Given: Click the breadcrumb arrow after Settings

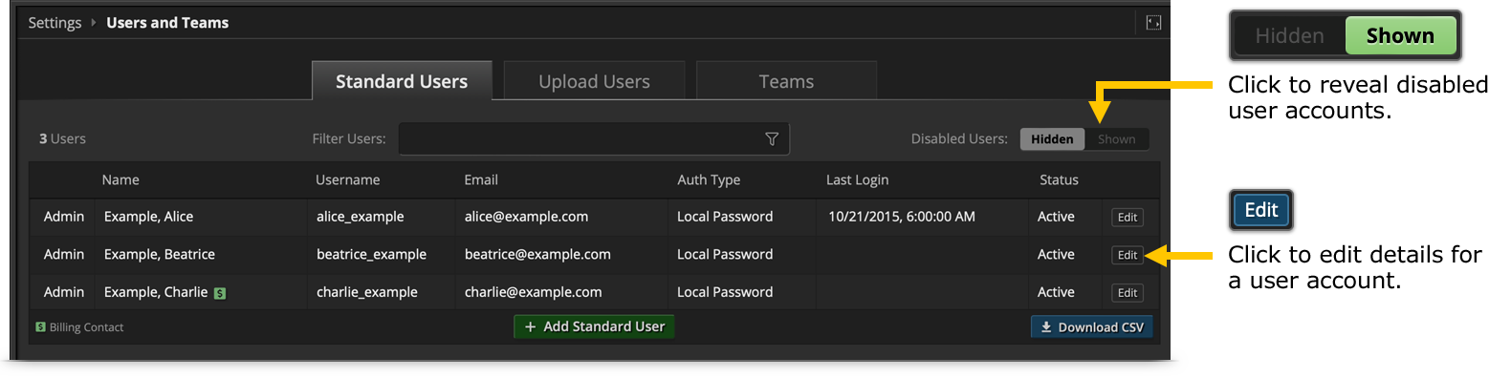Looking at the screenshot, I should pyautogui.click(x=94, y=22).
